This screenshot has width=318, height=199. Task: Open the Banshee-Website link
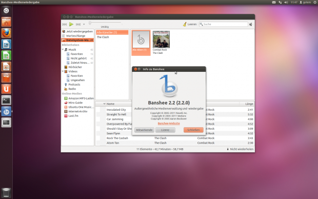pos(169,123)
